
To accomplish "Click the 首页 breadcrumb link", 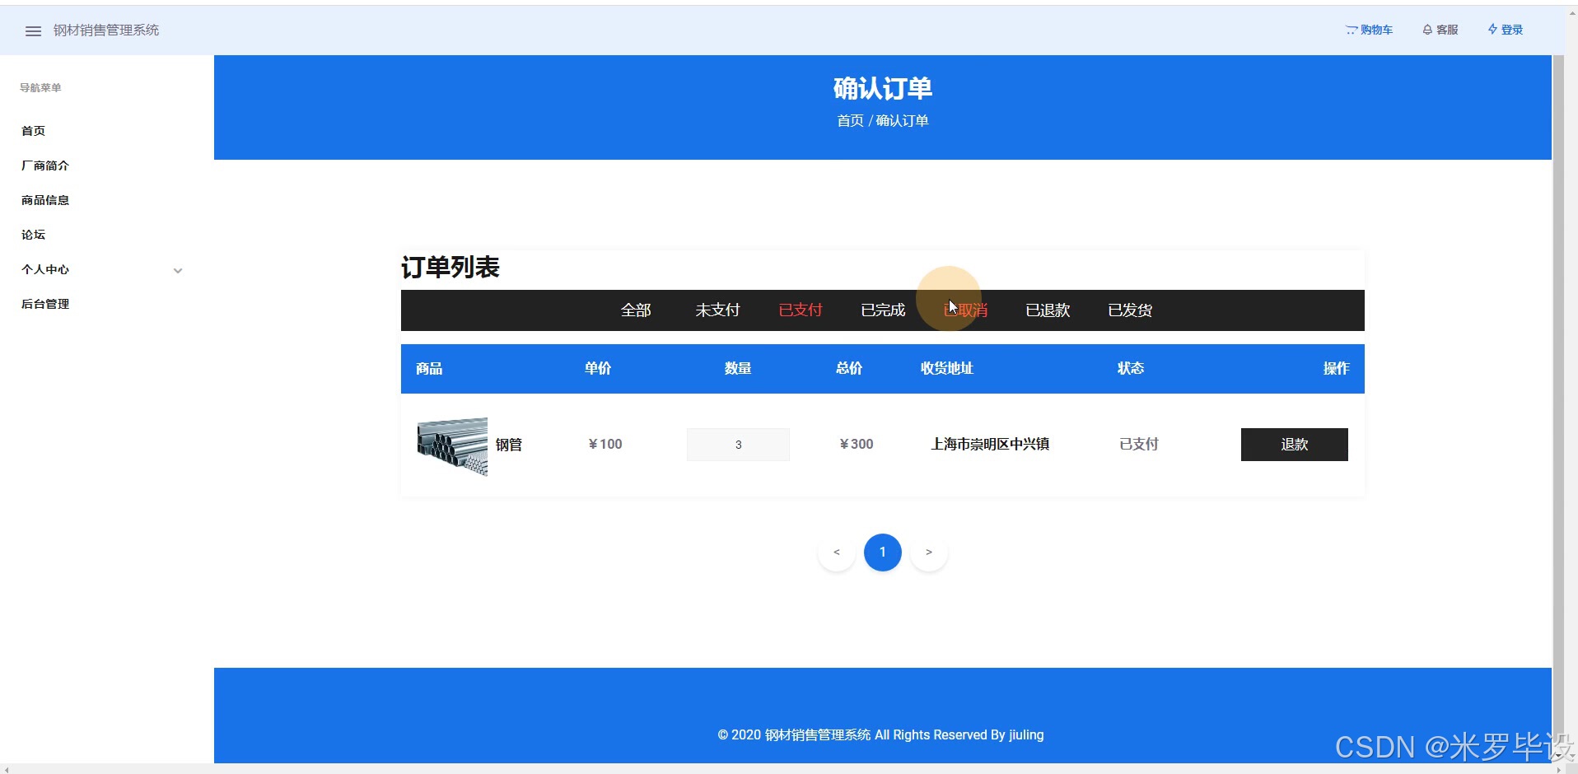I will tap(848, 120).
